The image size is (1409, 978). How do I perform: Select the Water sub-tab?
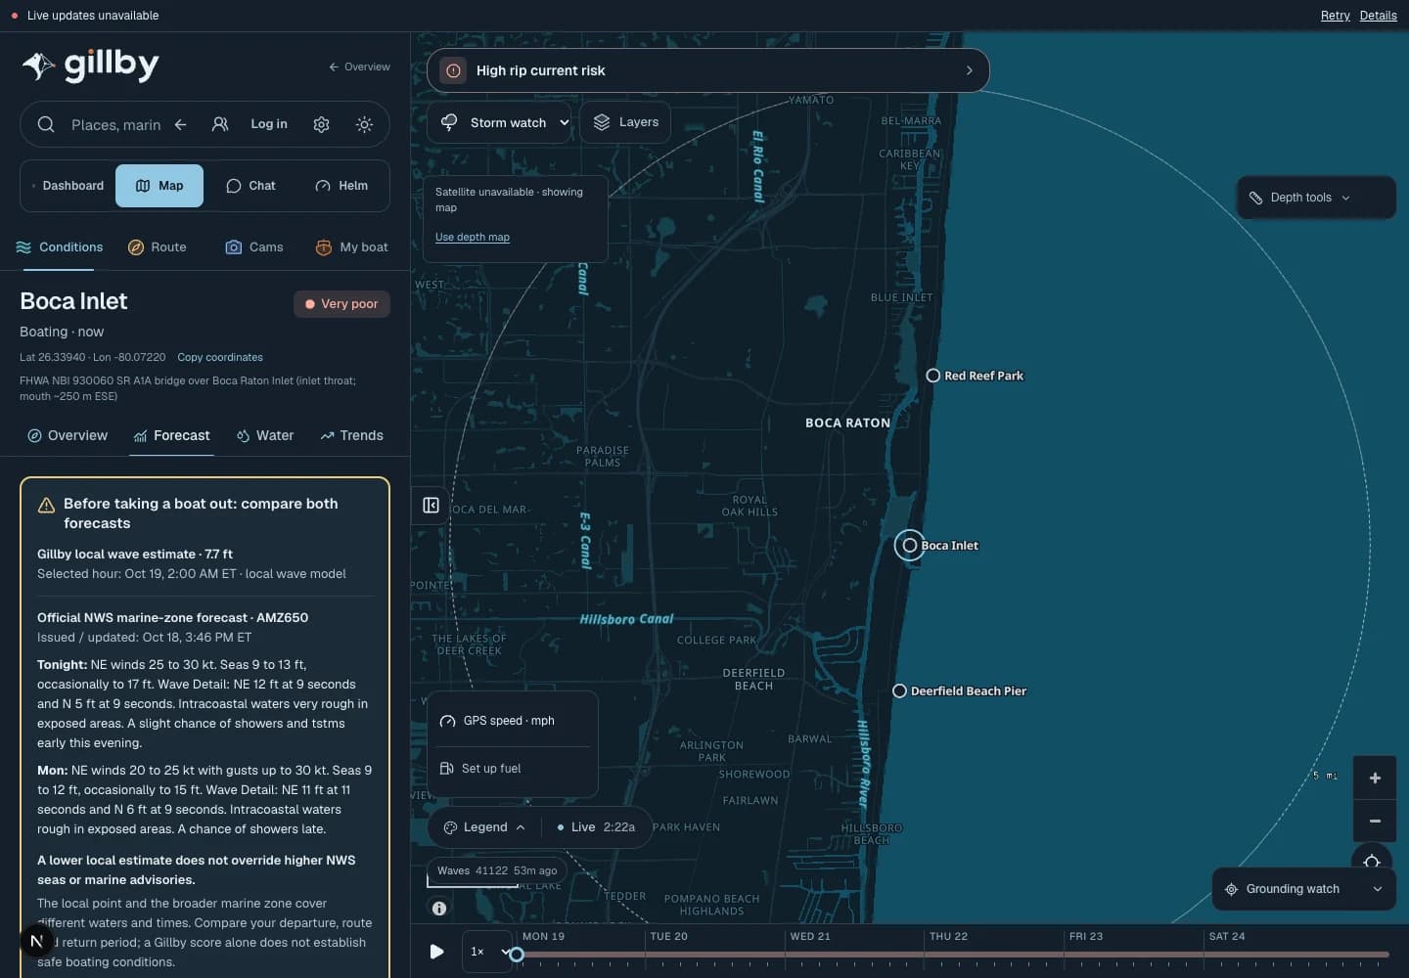pos(265,435)
